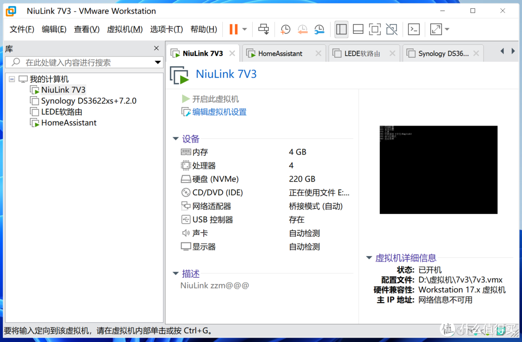This screenshot has height=342, width=522.
Task: Open the 虚拟机(M) menu
Action: click(x=125, y=29)
